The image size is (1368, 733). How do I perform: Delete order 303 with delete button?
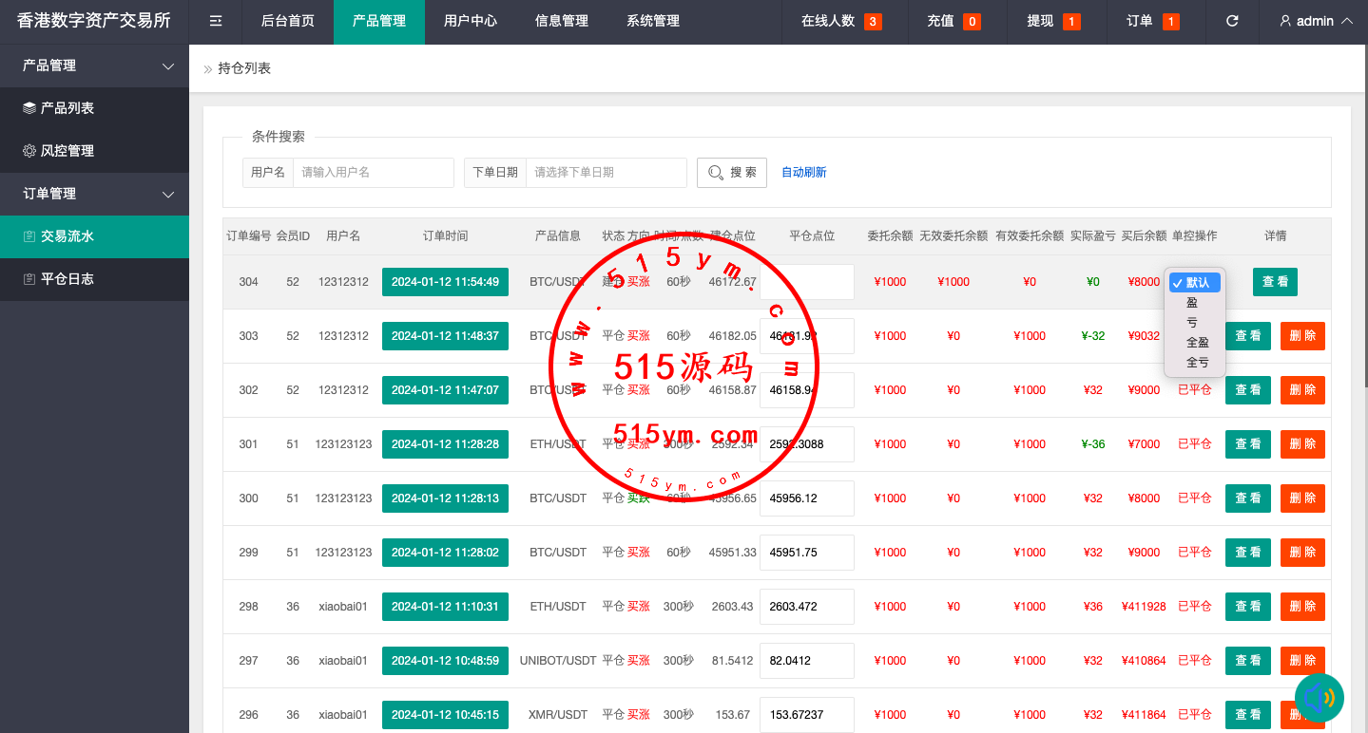coord(1301,336)
